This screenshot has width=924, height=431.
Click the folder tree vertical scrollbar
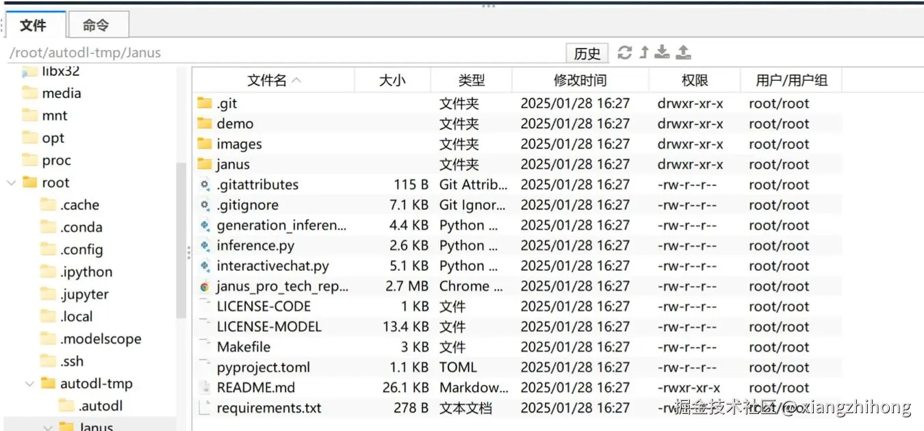(181, 239)
